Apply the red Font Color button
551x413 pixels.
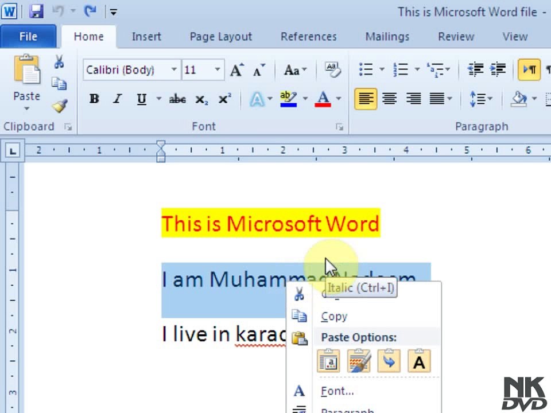click(323, 99)
